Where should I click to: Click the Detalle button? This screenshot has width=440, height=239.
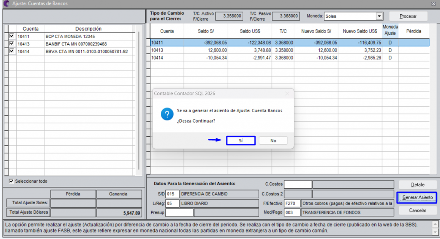[418, 184]
